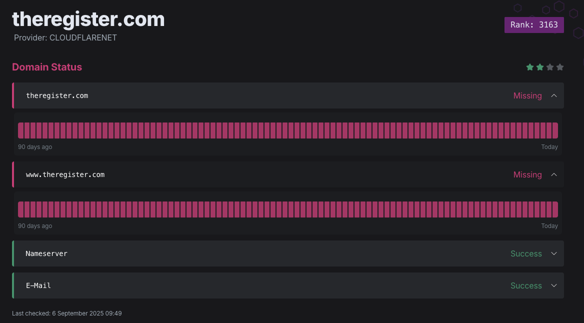Click last day bar in theregister.com timeline
584x323 pixels.
(555, 130)
